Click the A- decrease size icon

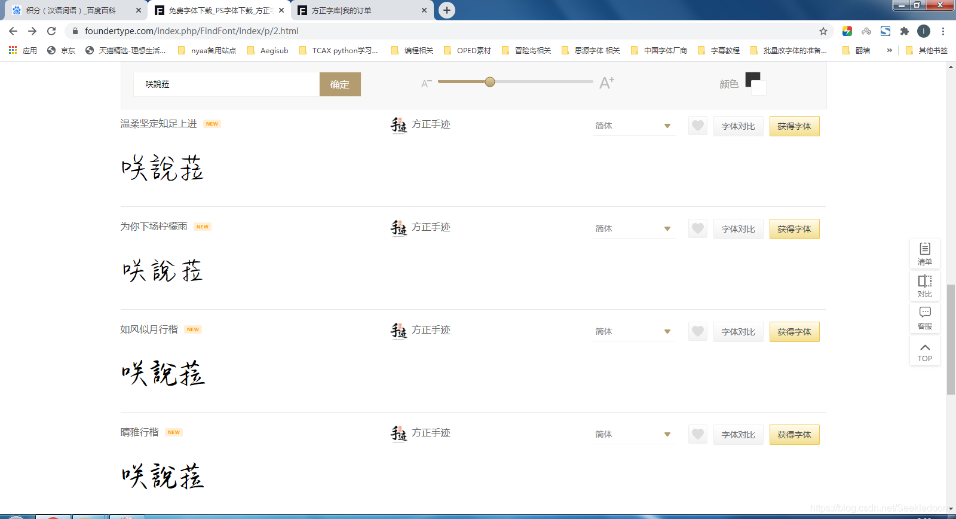[426, 84]
